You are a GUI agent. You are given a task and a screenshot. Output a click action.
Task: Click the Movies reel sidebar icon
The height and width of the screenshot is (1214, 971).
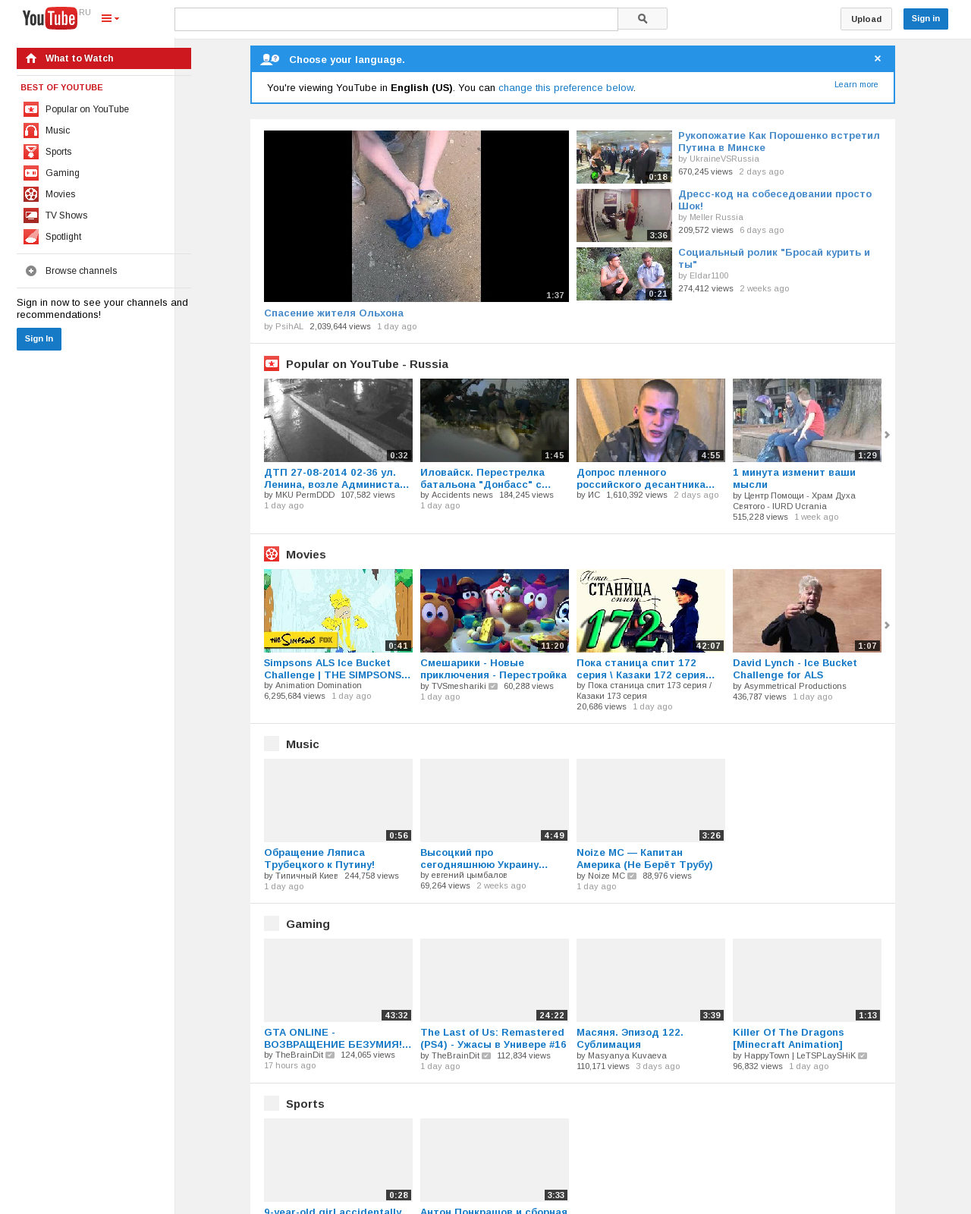tap(31, 194)
